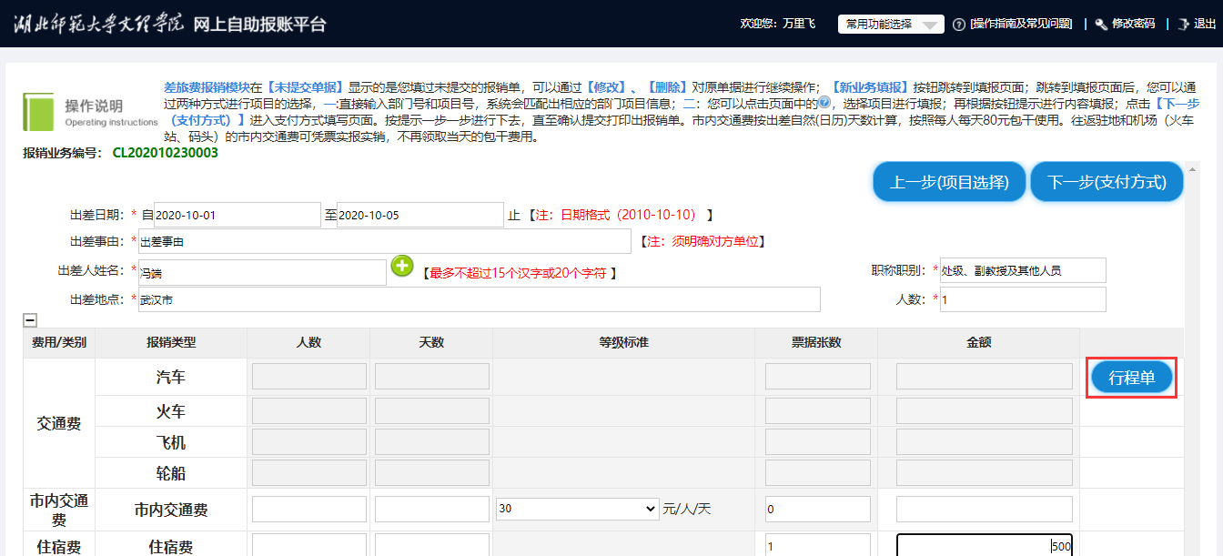The image size is (1223, 556).
Task: Open the 元/人/天 standard dropdown showing 30
Action: pyautogui.click(x=577, y=509)
